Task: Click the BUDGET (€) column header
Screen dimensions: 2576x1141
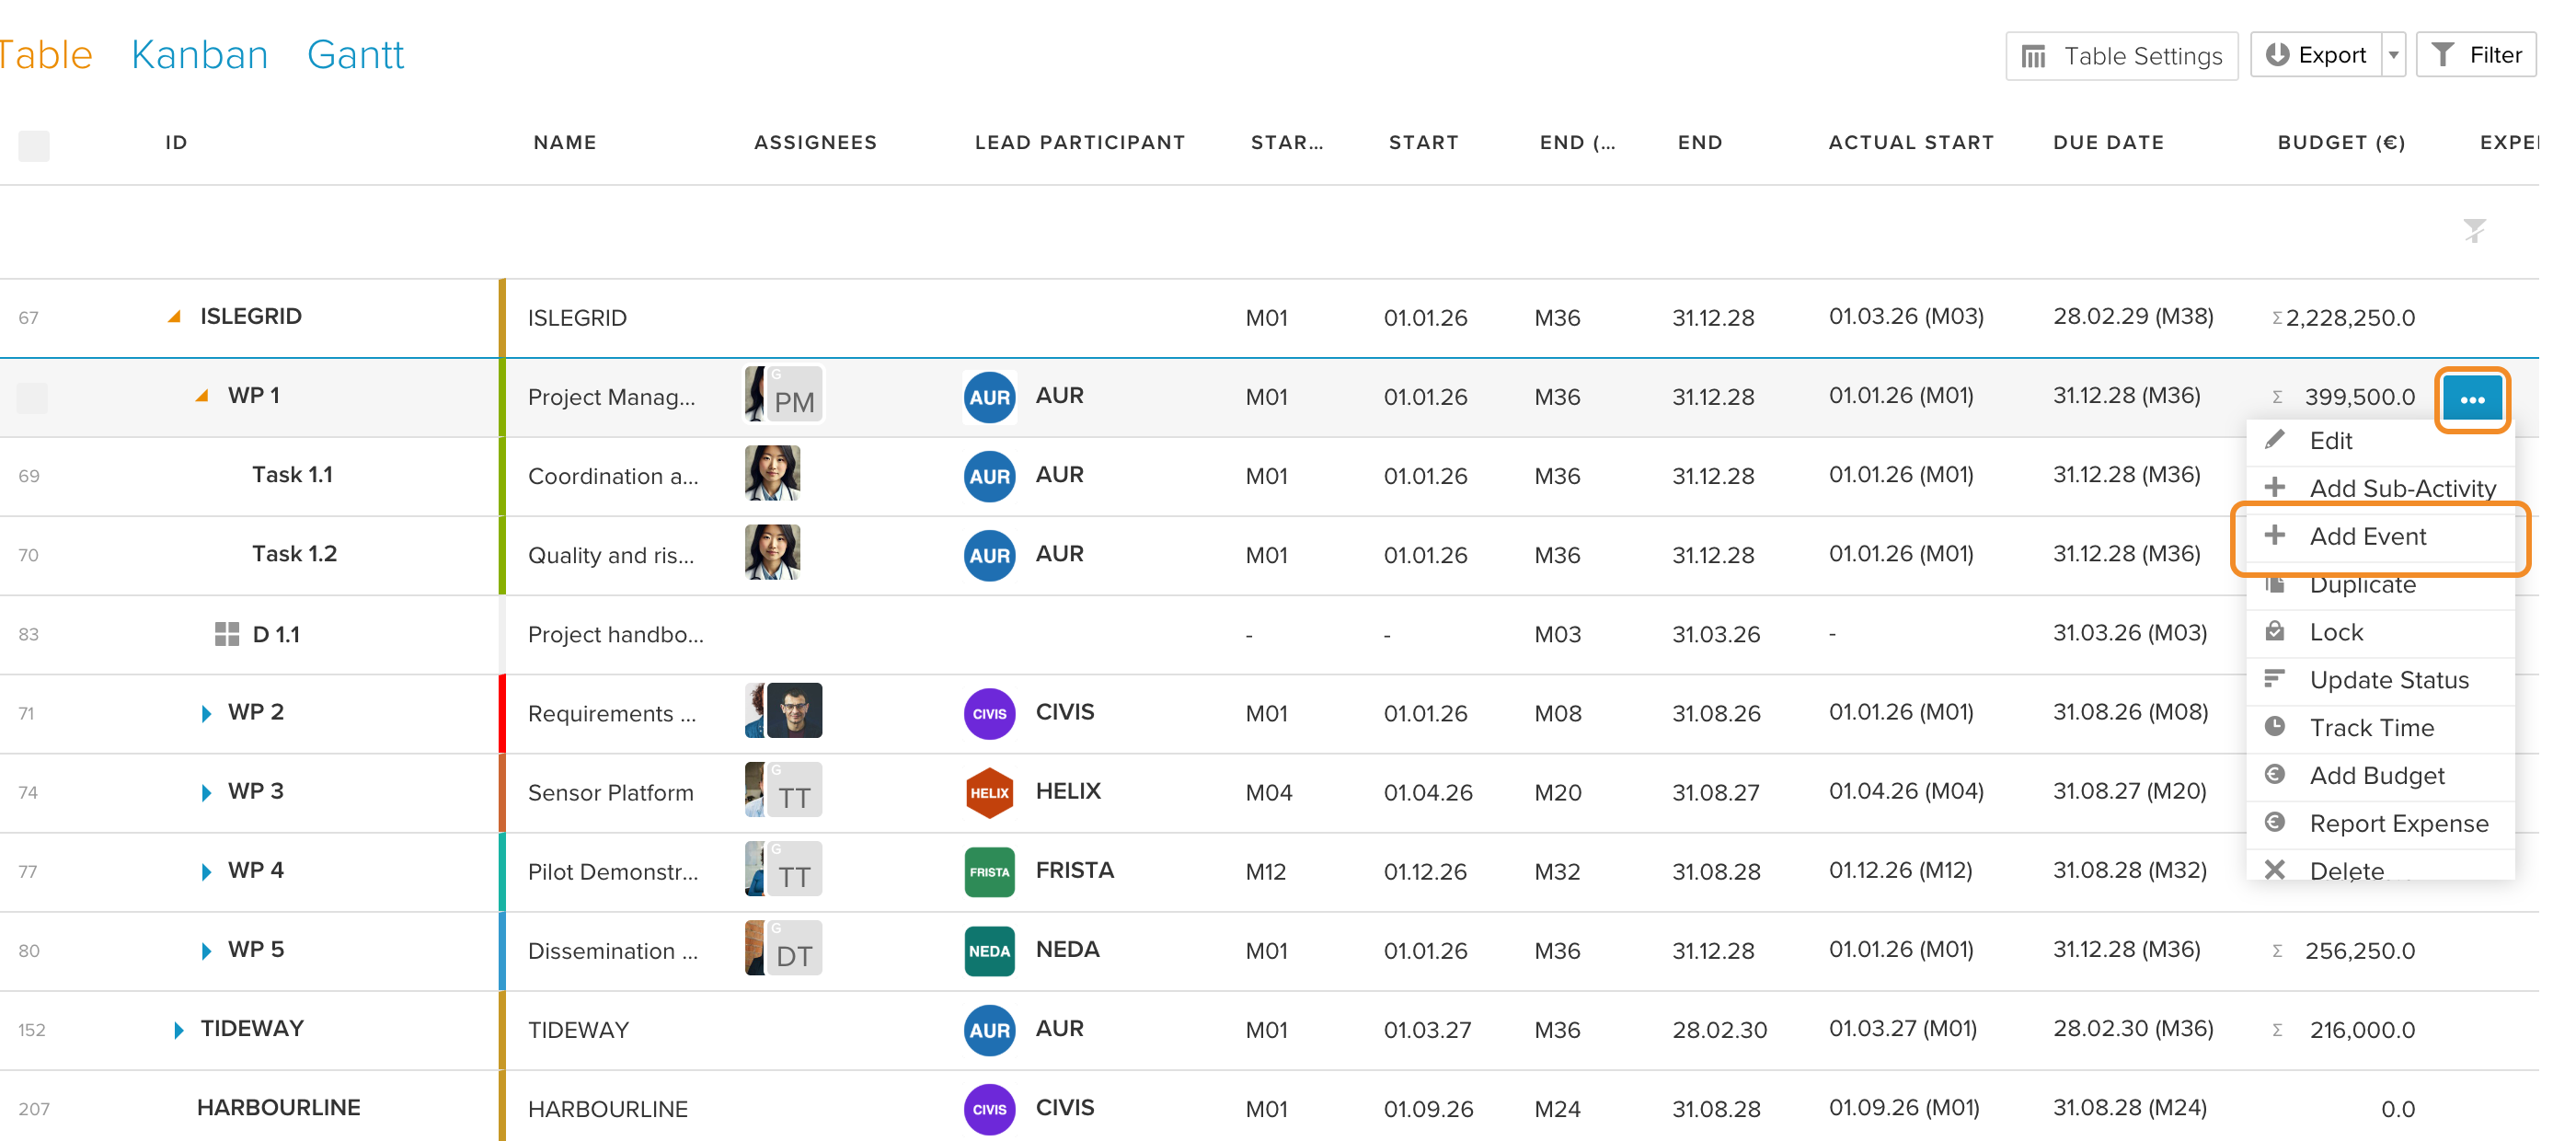Action: tap(2341, 143)
